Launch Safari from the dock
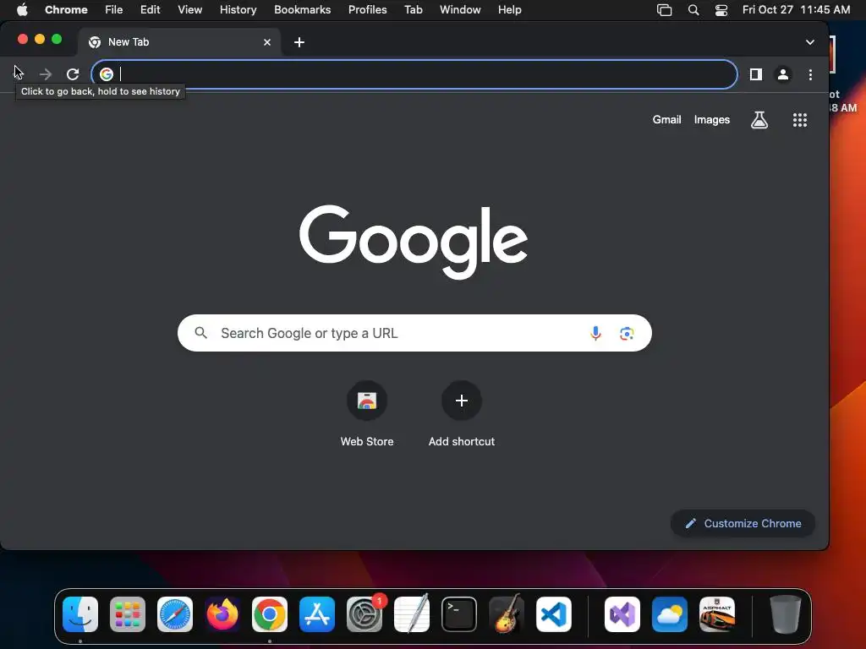Viewport: 866px width, 649px height. tap(175, 614)
